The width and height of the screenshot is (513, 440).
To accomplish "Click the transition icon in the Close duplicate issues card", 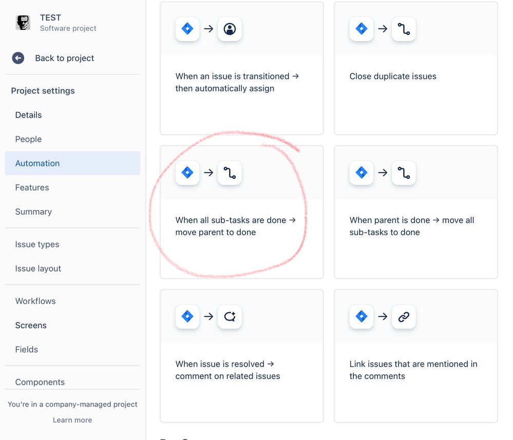I will (404, 29).
